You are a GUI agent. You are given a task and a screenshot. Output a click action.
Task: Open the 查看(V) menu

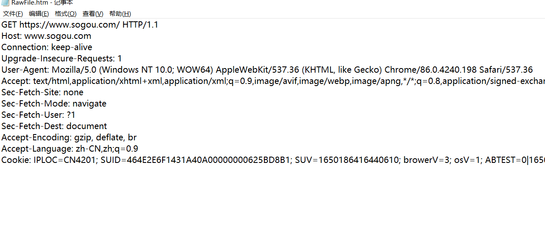point(93,14)
